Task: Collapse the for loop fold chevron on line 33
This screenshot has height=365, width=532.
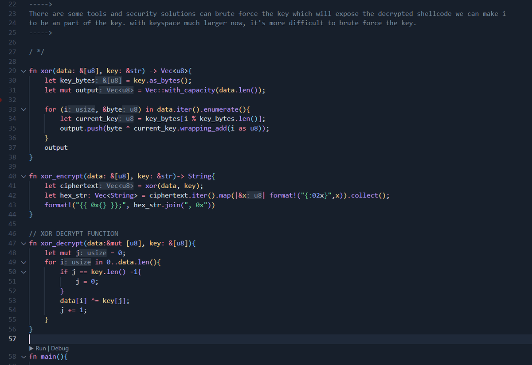Action: [23, 109]
